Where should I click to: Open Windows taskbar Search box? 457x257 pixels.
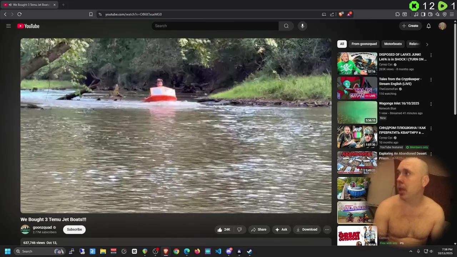click(40, 251)
